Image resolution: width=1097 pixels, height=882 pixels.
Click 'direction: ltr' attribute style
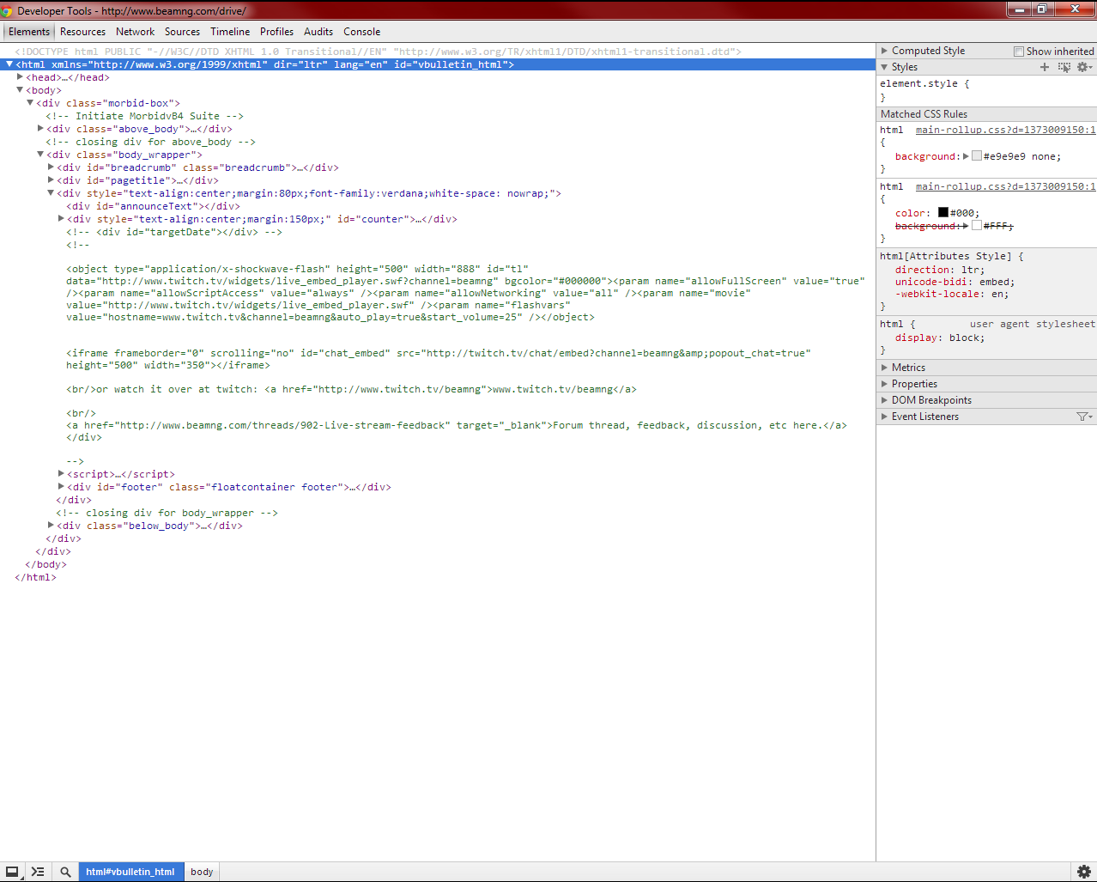coord(940,270)
